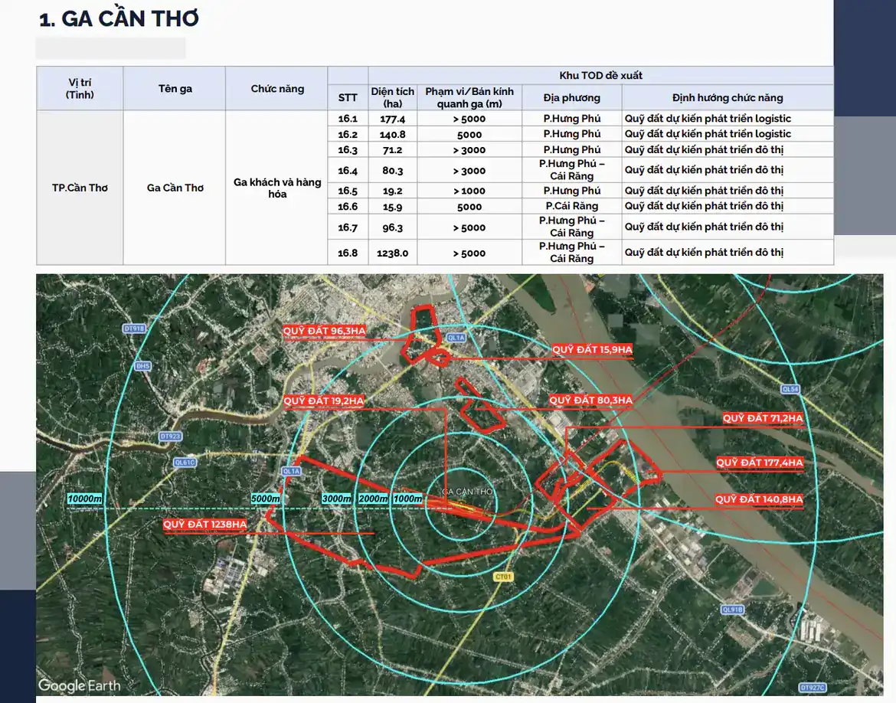Select the "P.Cái Răng" locality cell
Screen dimensions: 896x703
(571, 206)
